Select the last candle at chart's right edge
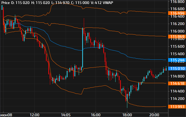Screen dimensions: 186x117 166,69
